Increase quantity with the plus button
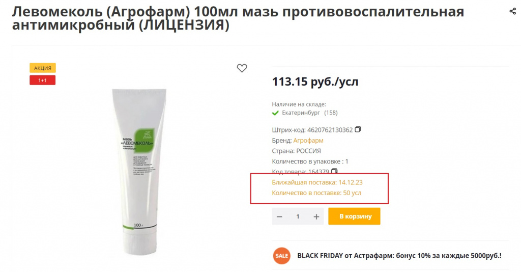 pyautogui.click(x=316, y=216)
